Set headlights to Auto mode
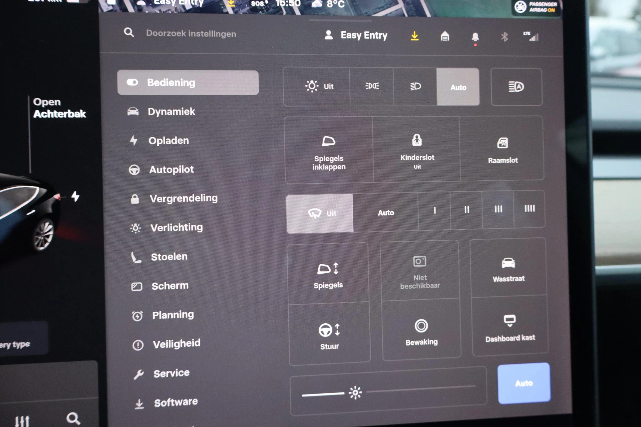 pos(458,87)
